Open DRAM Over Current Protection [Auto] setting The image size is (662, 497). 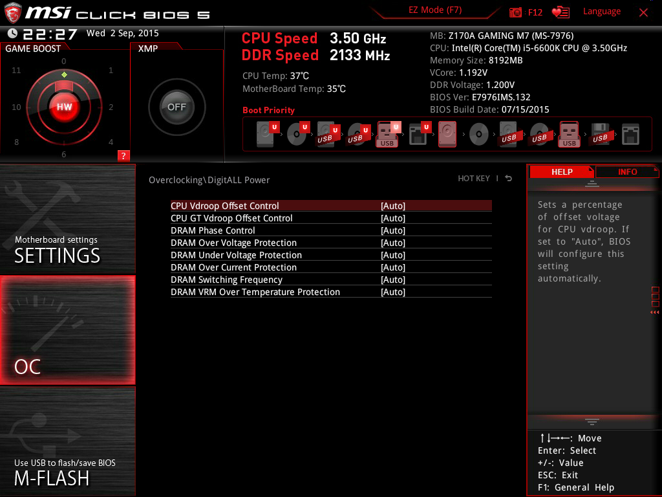pos(331,267)
